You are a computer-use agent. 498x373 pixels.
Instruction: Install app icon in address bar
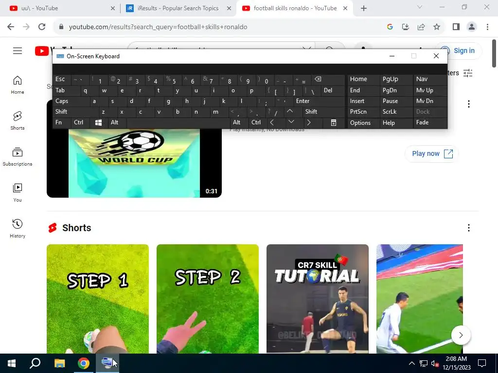pos(406,27)
